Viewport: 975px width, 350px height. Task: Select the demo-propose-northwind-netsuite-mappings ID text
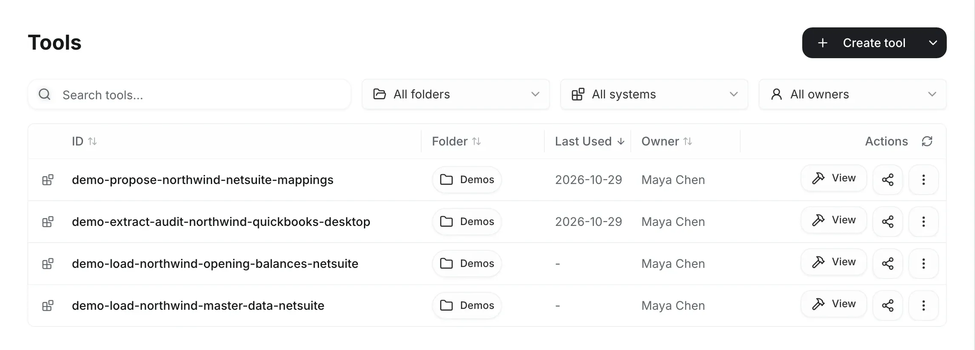(x=203, y=180)
